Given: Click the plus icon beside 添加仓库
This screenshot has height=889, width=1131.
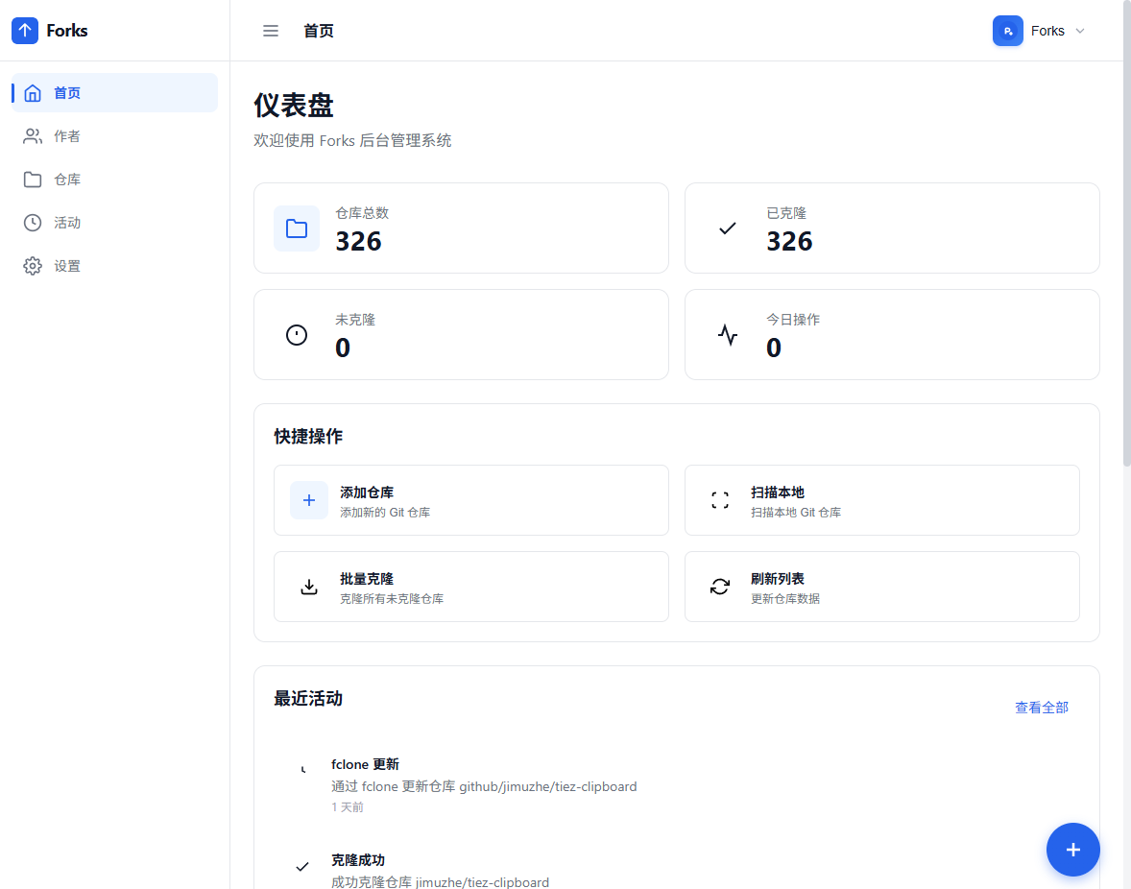Looking at the screenshot, I should [309, 500].
